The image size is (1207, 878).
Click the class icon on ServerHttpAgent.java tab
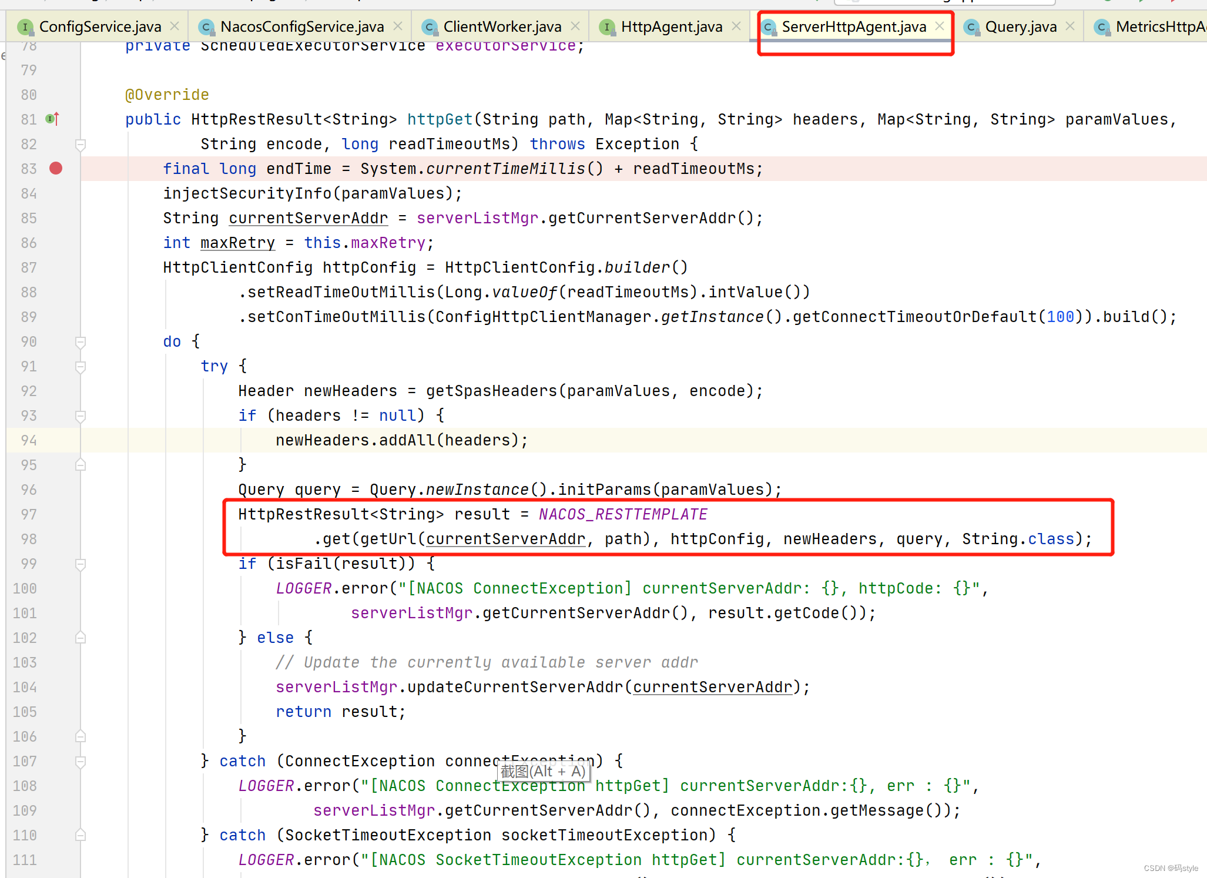[768, 27]
